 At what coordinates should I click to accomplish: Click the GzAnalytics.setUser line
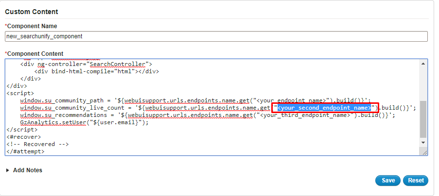click(84, 122)
